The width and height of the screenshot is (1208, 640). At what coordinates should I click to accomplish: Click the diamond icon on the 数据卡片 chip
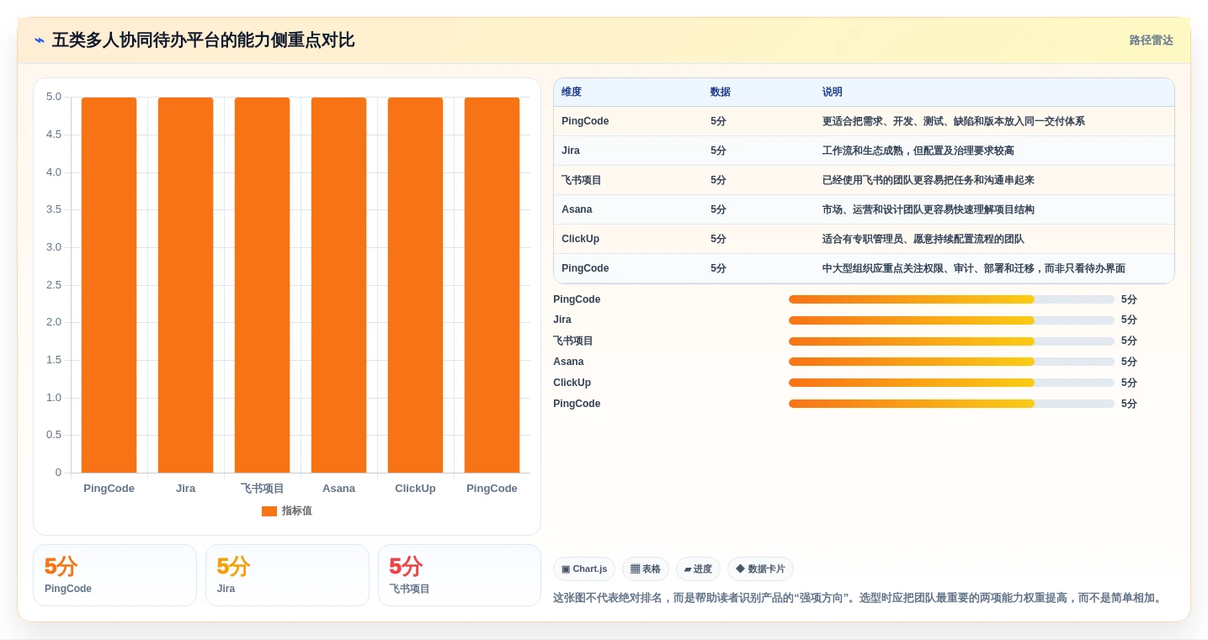click(740, 569)
